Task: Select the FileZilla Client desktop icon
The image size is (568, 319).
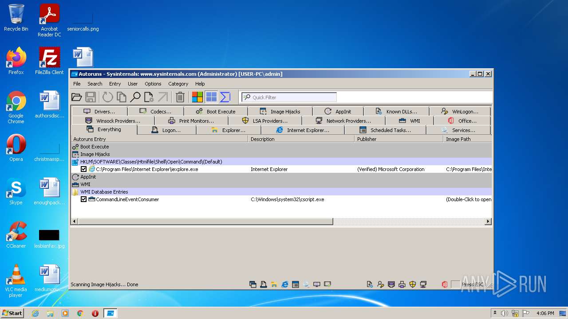Action: point(49,61)
